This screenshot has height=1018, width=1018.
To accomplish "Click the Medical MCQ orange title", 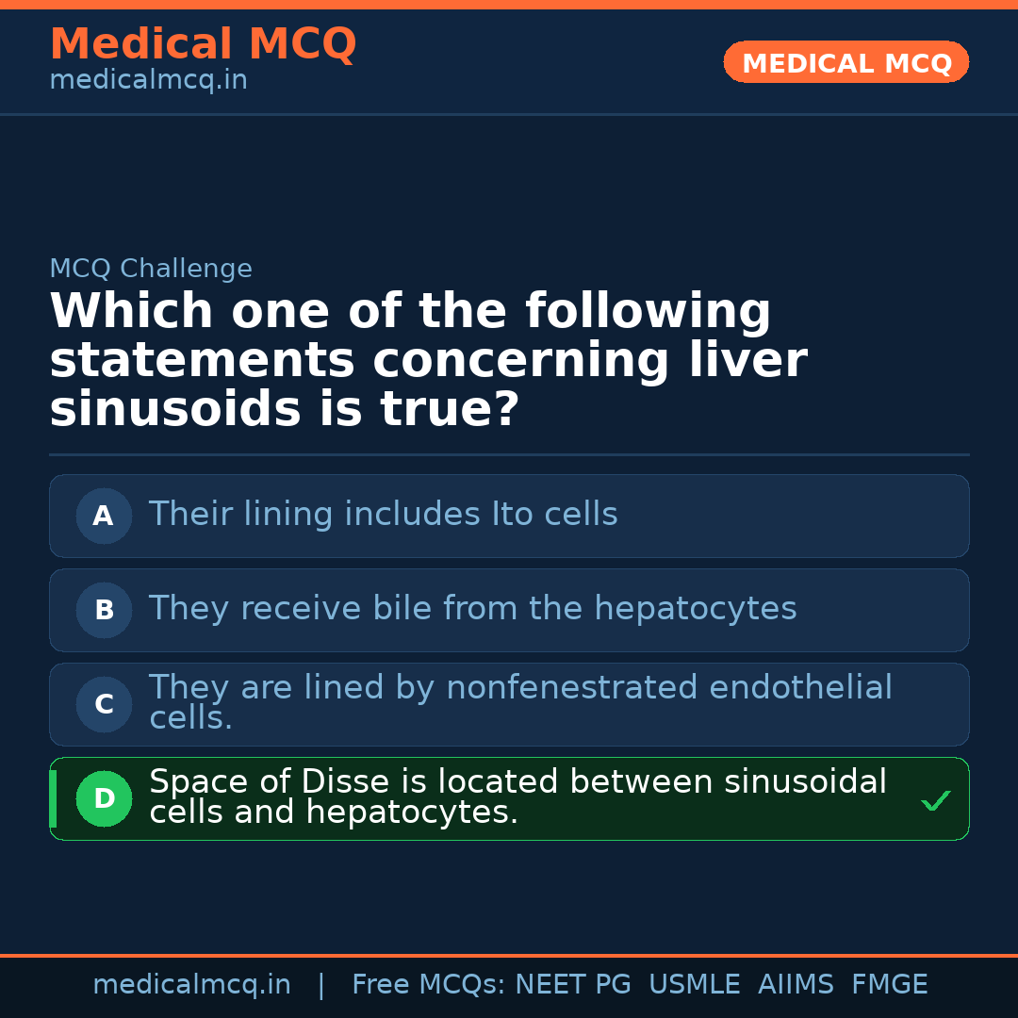I will 203,44.
